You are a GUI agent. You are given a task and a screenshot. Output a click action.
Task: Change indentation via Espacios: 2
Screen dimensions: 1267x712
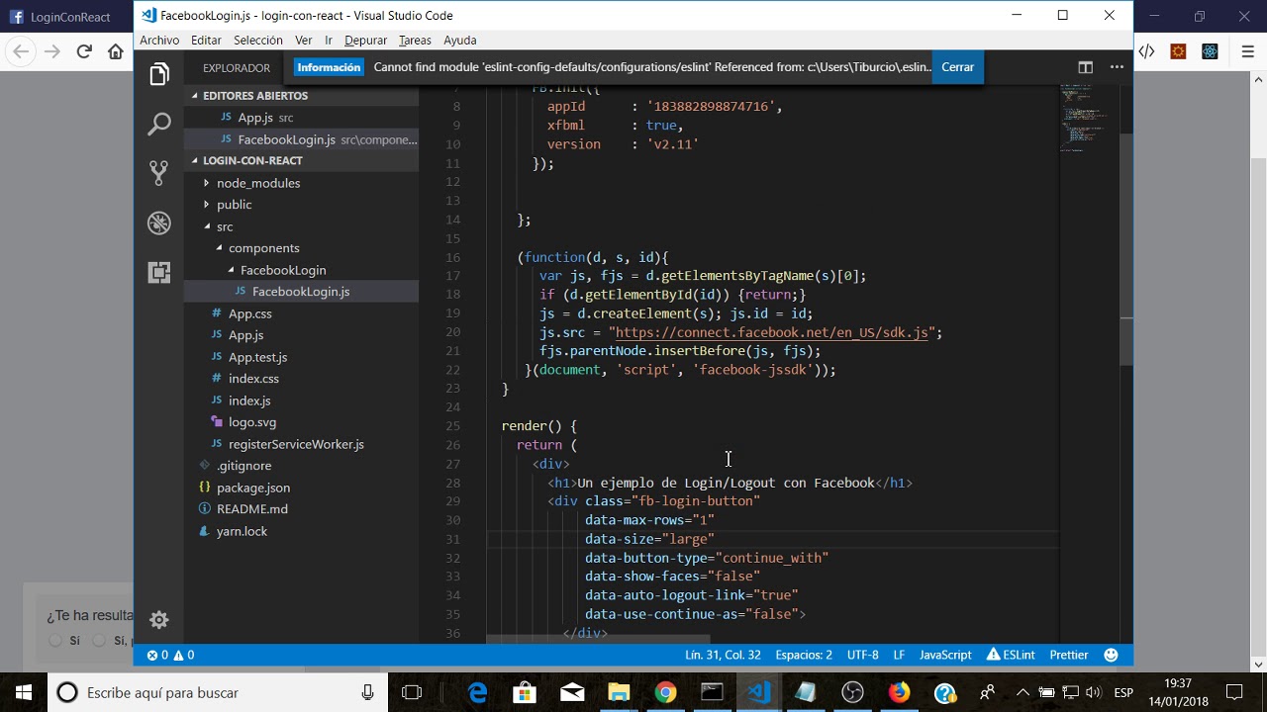pos(804,655)
